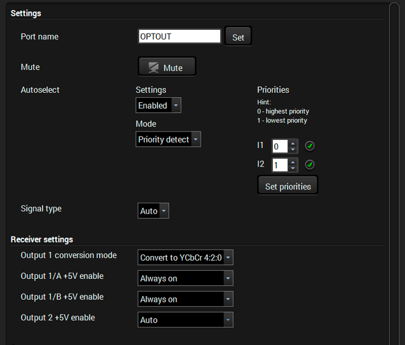Click the green checkmark next to I2

pos(309,165)
